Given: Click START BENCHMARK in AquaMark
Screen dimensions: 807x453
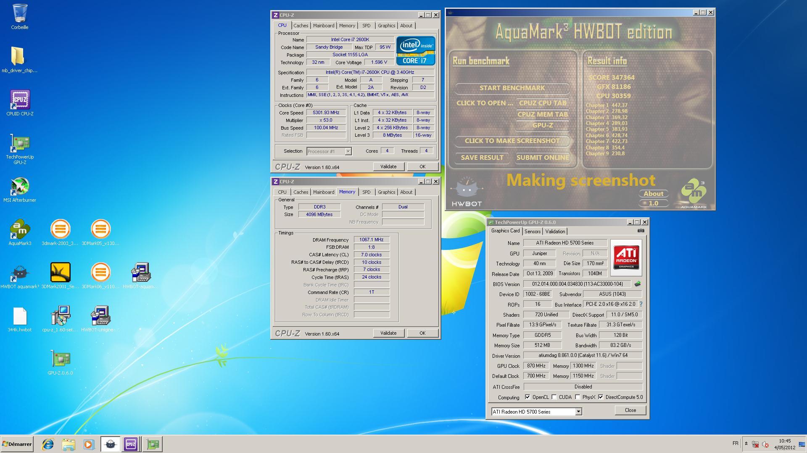Looking at the screenshot, I should click(x=512, y=88).
